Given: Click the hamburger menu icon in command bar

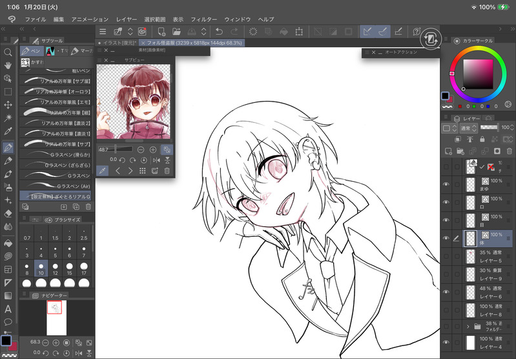Looking at the screenshot, I should pos(103,32).
